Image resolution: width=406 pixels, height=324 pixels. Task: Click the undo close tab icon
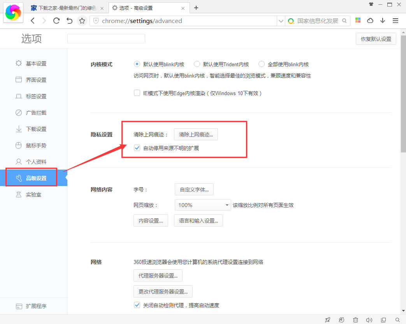tap(69, 21)
